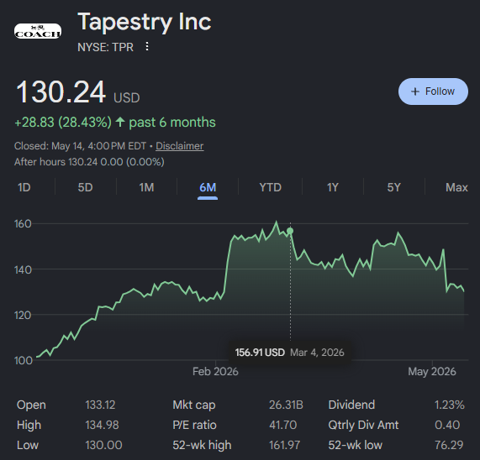
Task: Click the Qtrly Div Amt label
Action: pyautogui.click(x=363, y=425)
